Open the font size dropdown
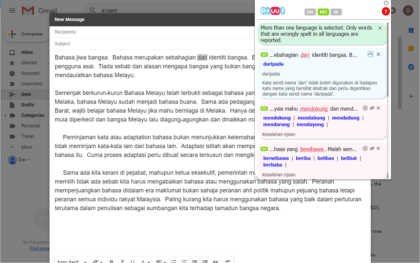This screenshot has height=263, width=420. click(97, 262)
